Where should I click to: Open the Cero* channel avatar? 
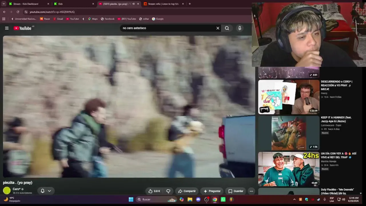click(7, 190)
